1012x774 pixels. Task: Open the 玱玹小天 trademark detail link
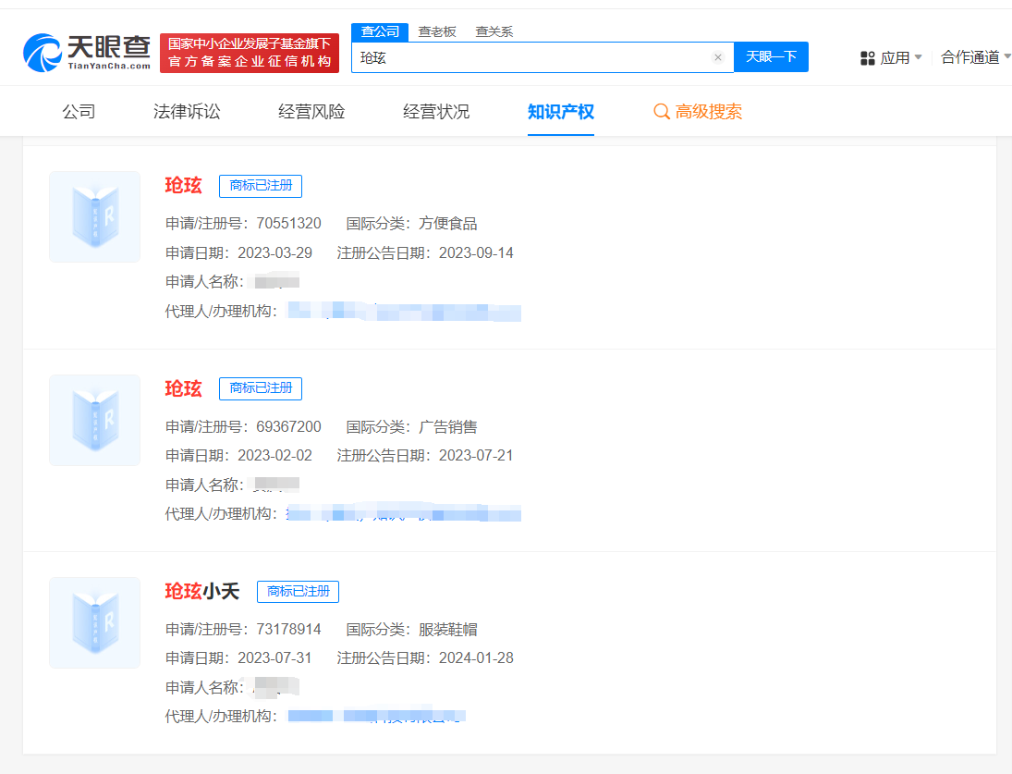tap(201, 591)
